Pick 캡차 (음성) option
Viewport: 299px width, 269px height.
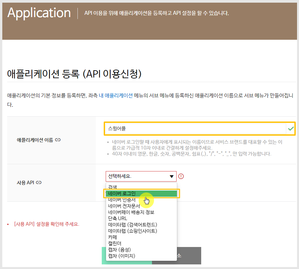click(x=141, y=250)
